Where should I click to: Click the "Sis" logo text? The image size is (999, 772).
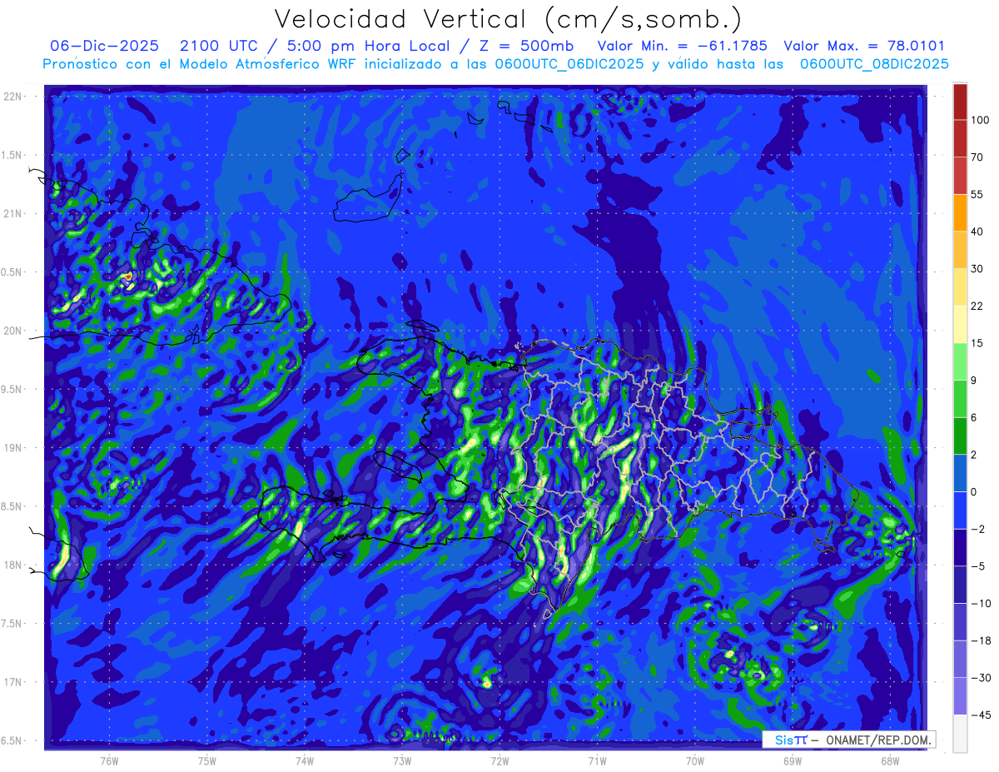[x=784, y=740]
